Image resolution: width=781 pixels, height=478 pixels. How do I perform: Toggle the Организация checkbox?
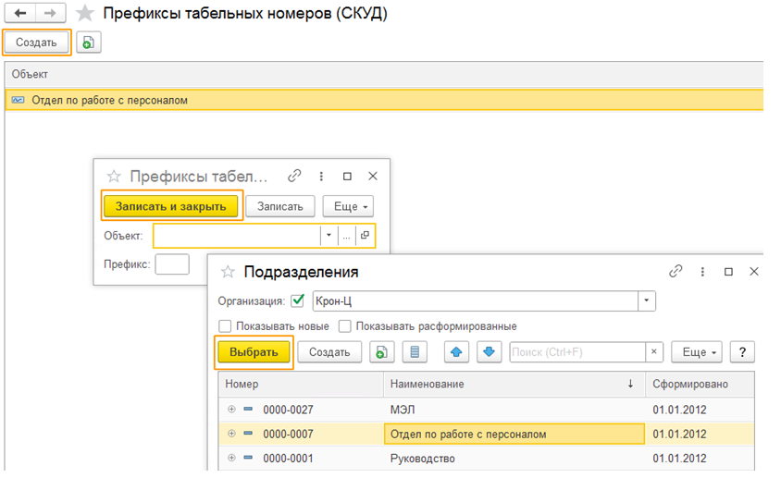tap(297, 300)
